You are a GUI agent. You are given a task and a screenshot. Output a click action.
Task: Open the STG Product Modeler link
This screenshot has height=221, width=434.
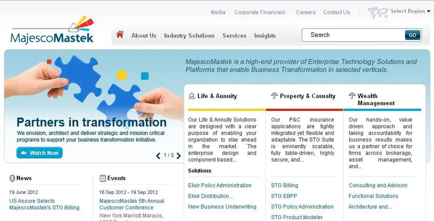click(x=297, y=217)
